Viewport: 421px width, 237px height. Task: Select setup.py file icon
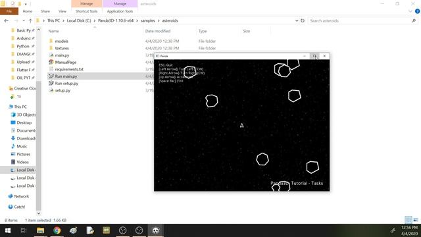pos(51,90)
